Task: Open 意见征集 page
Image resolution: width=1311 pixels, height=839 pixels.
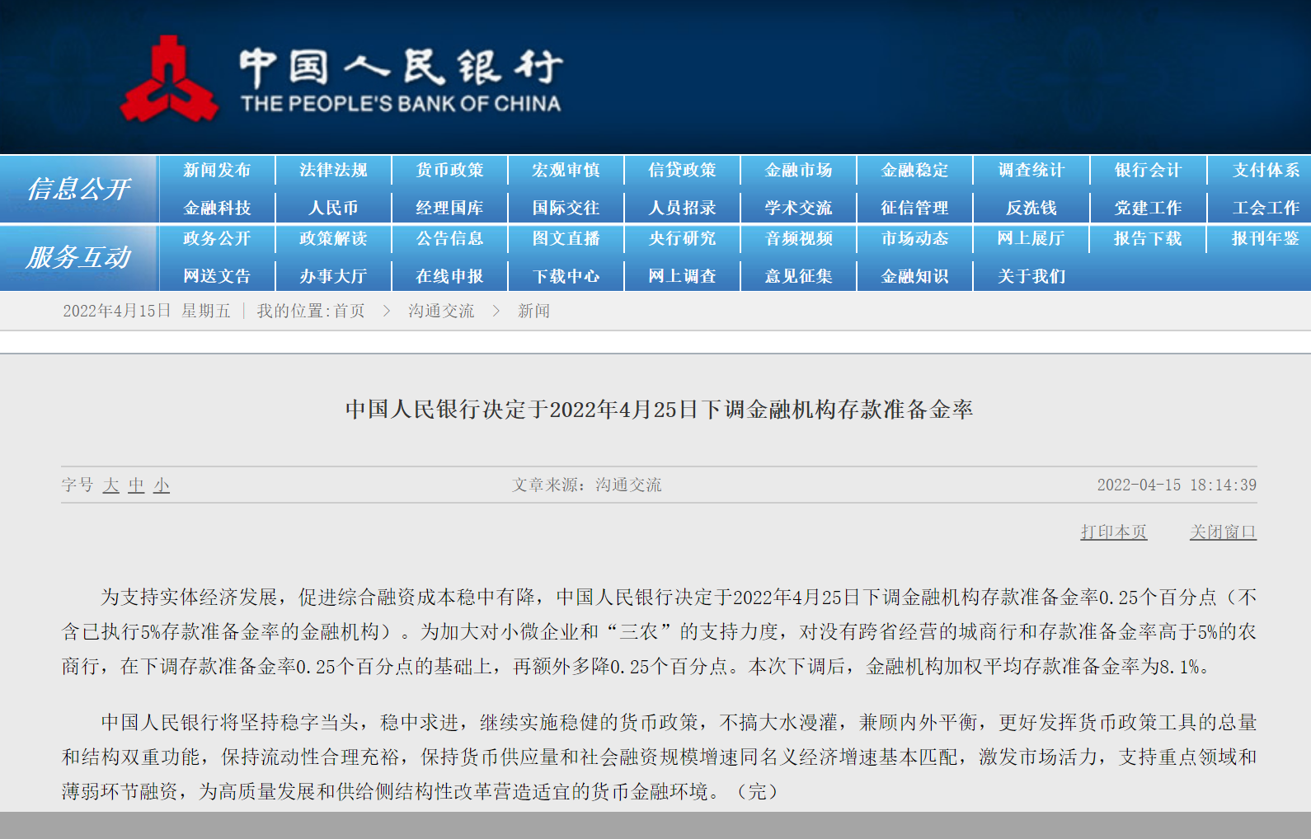Action: pyautogui.click(x=798, y=276)
